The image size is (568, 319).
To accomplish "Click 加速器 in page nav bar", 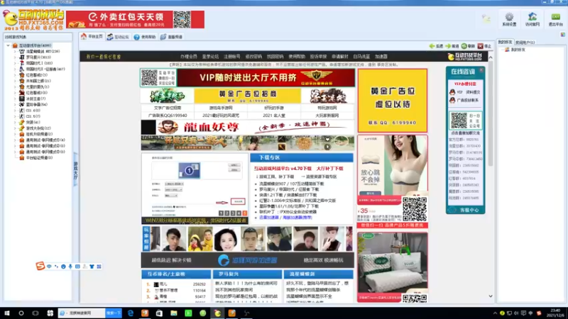I will click(381, 57).
